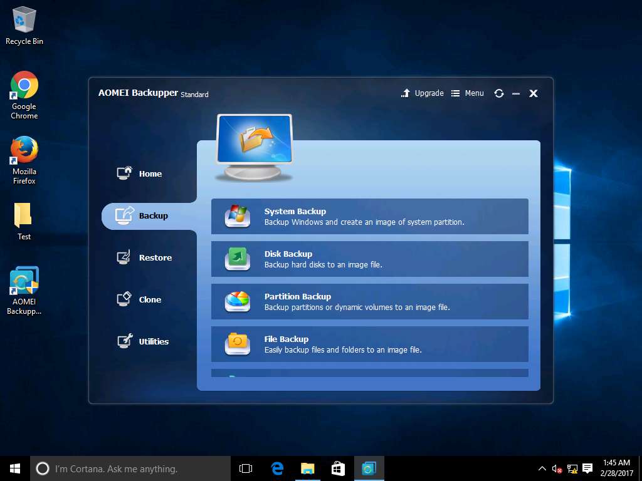642x481 pixels.
Task: Click the Clone sidebar icon
Action: click(125, 299)
